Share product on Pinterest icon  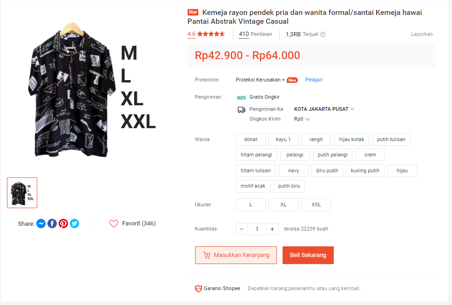click(63, 224)
